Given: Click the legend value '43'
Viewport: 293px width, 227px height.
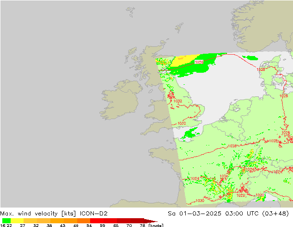Looking at the screenshot, I should coord(62,225).
